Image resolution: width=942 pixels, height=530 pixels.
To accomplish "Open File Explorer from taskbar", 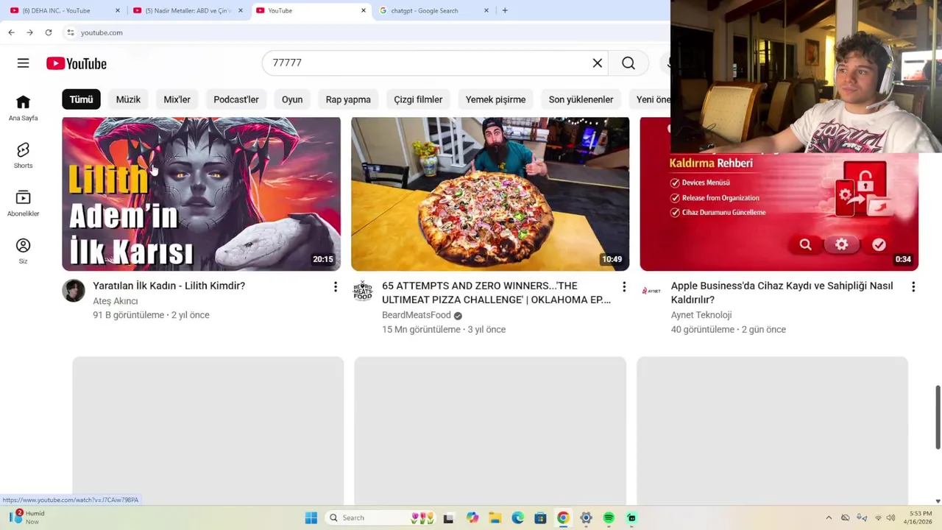I will pyautogui.click(x=495, y=518).
